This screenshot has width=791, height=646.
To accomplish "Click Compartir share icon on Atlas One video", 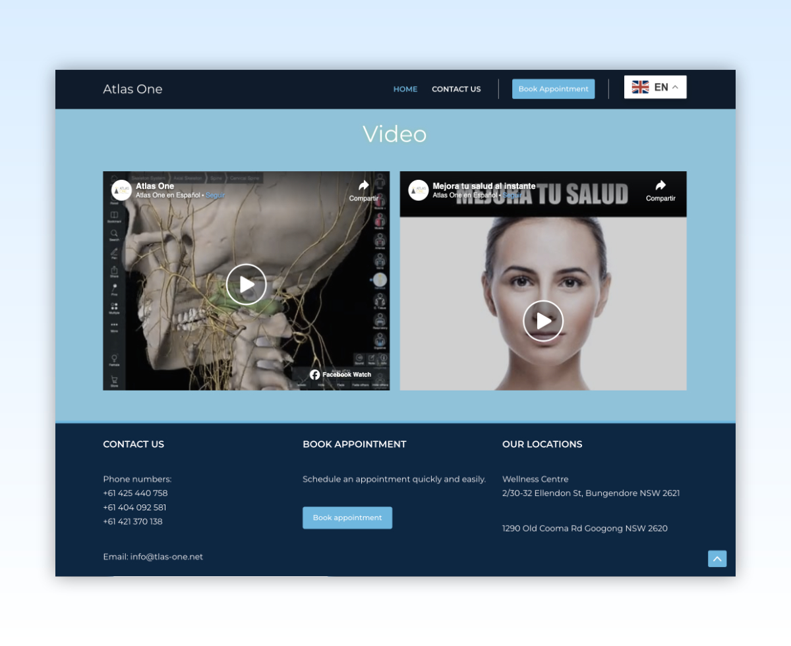I will [x=364, y=186].
